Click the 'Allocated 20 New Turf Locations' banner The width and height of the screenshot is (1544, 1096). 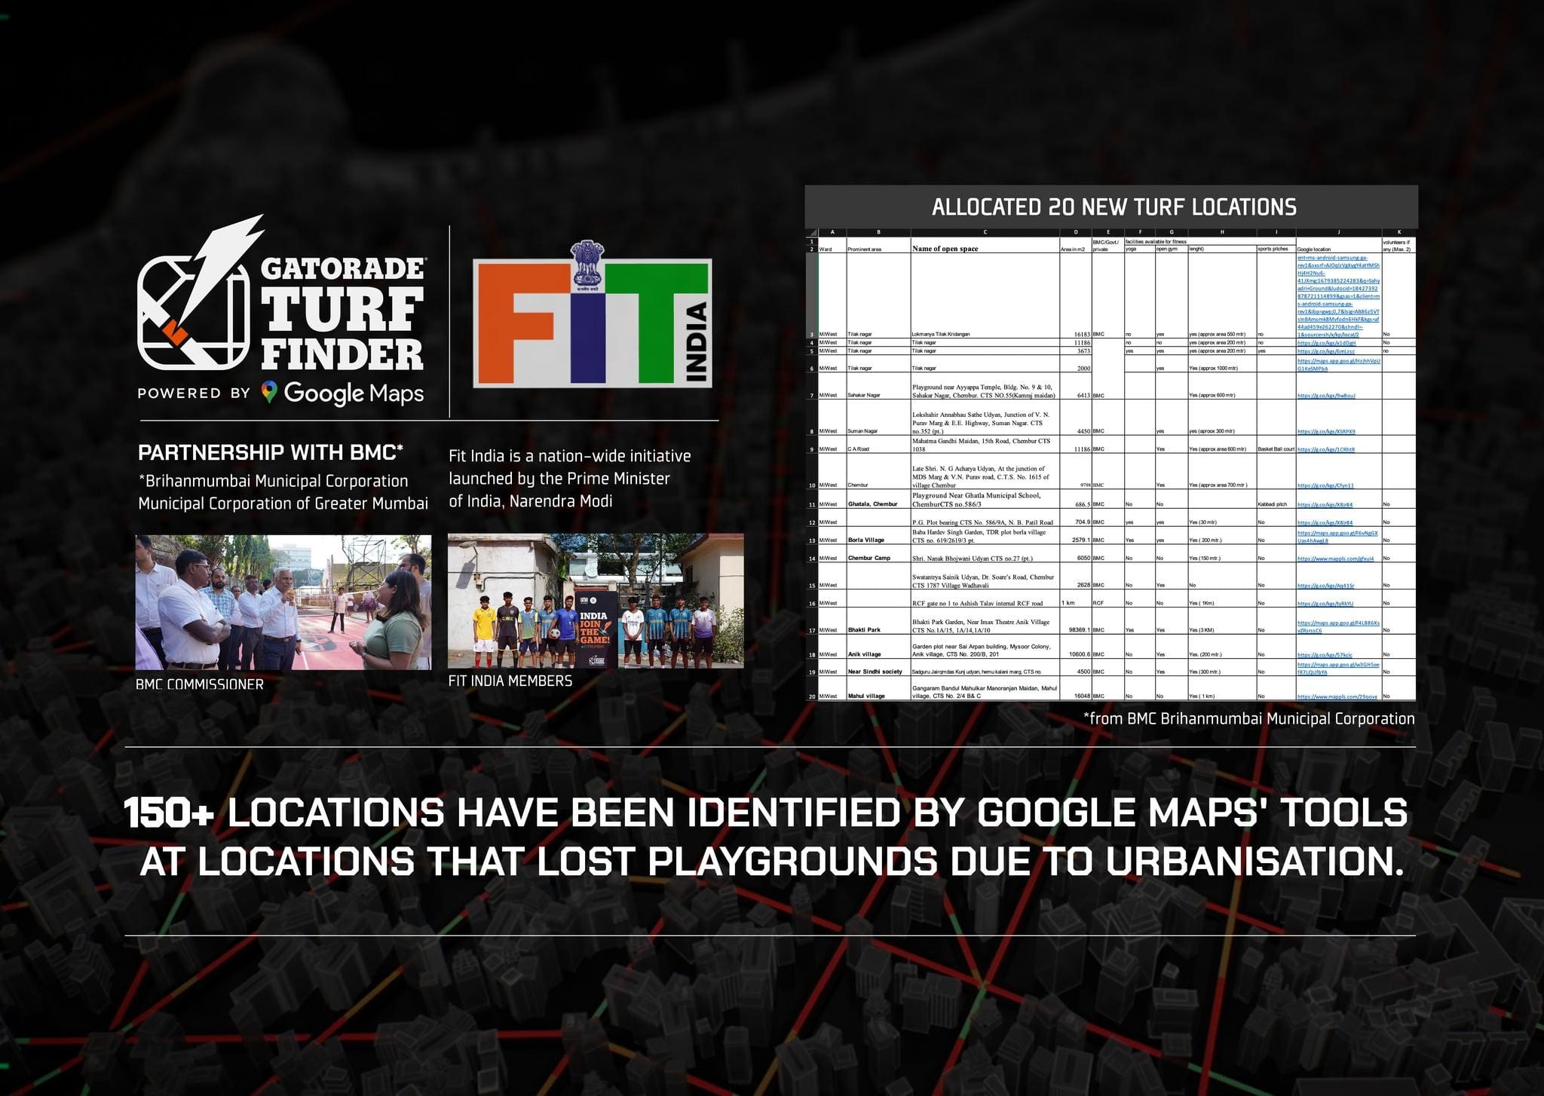coord(1111,207)
